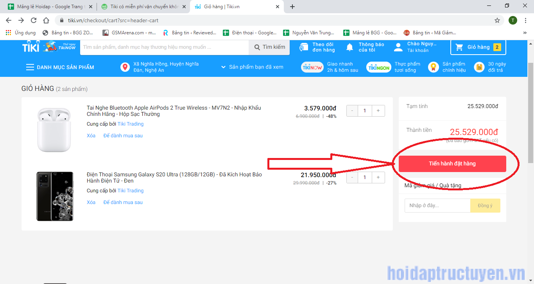Select the Giỏ hàng | Tiki.vn tab

coord(237,7)
